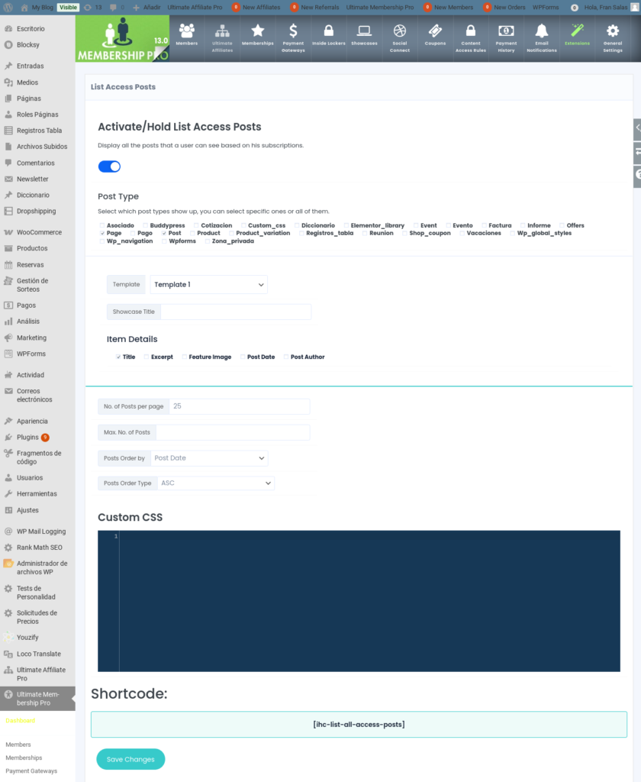
Task: Open Payment History icon
Action: point(506,31)
